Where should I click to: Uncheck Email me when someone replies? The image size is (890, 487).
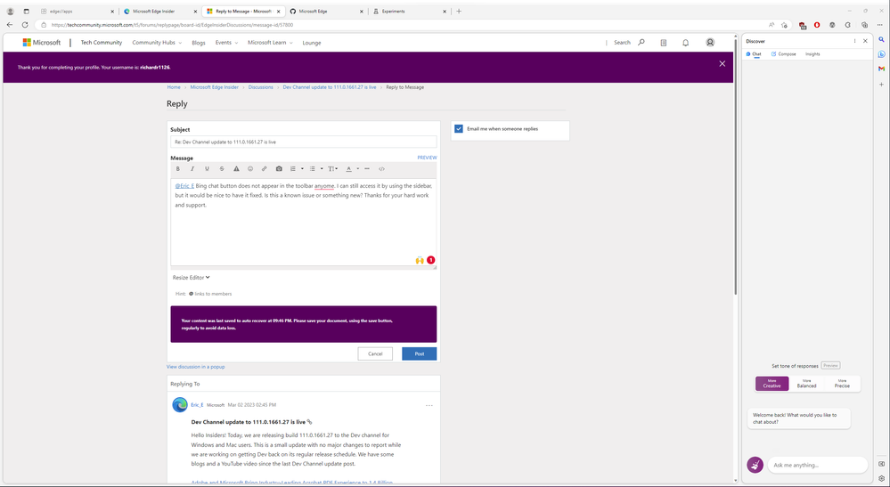pos(459,129)
